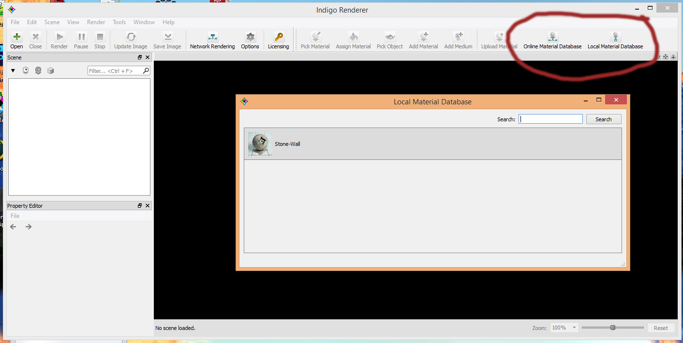Open the File menu

pyautogui.click(x=15, y=22)
